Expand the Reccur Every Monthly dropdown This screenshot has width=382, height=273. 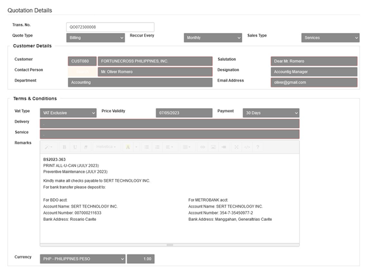point(213,38)
